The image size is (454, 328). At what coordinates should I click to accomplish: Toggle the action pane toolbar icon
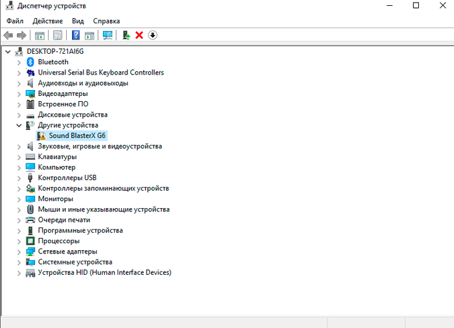click(90, 35)
